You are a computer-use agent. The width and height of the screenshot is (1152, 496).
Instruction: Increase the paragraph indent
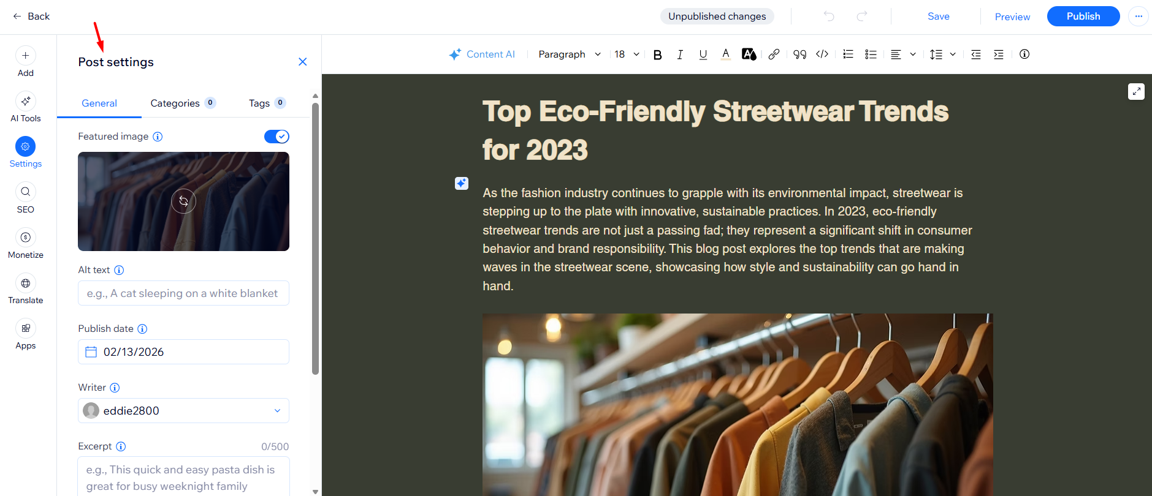999,54
